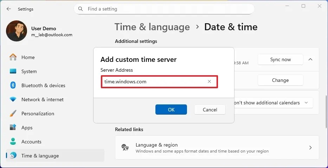Screen dimensions: 328x168
Task: Go to Bluetooth & devices
Action: pos(55,85)
